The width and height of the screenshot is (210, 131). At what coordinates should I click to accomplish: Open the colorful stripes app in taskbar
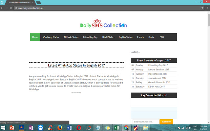[136, 128]
